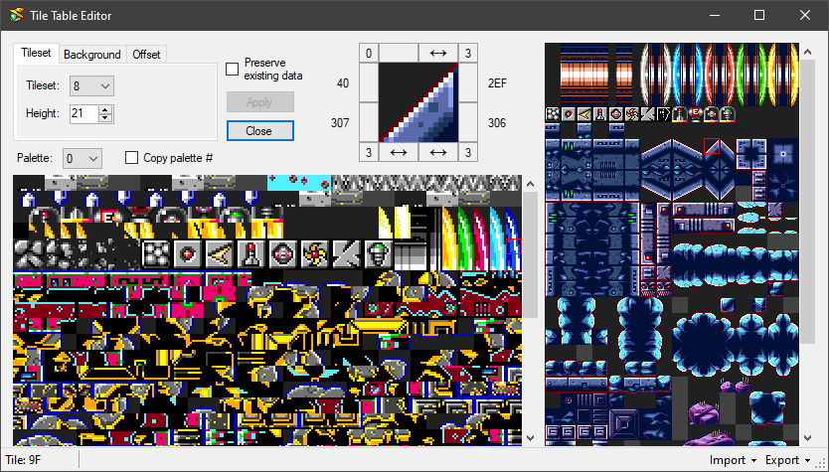This screenshot has width=829, height=472.
Task: Pick the speed booster block graphic tile
Action: [x=220, y=254]
